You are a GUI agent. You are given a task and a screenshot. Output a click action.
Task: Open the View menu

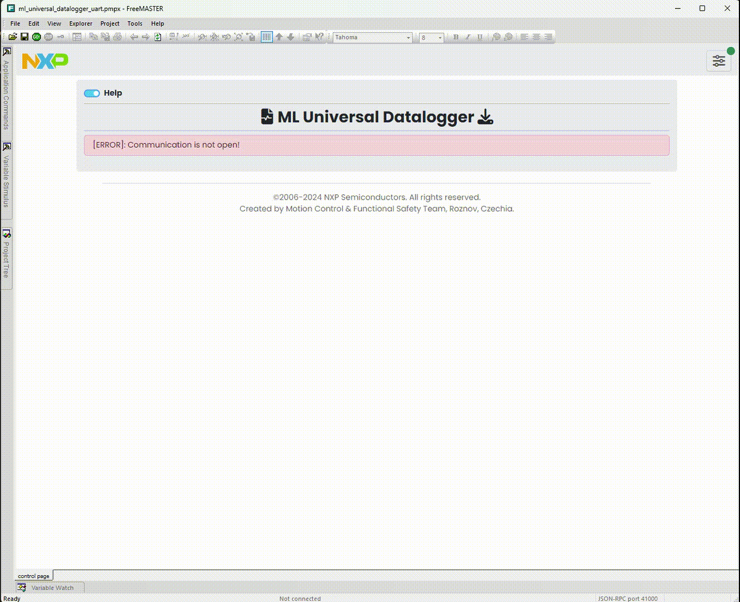point(54,23)
